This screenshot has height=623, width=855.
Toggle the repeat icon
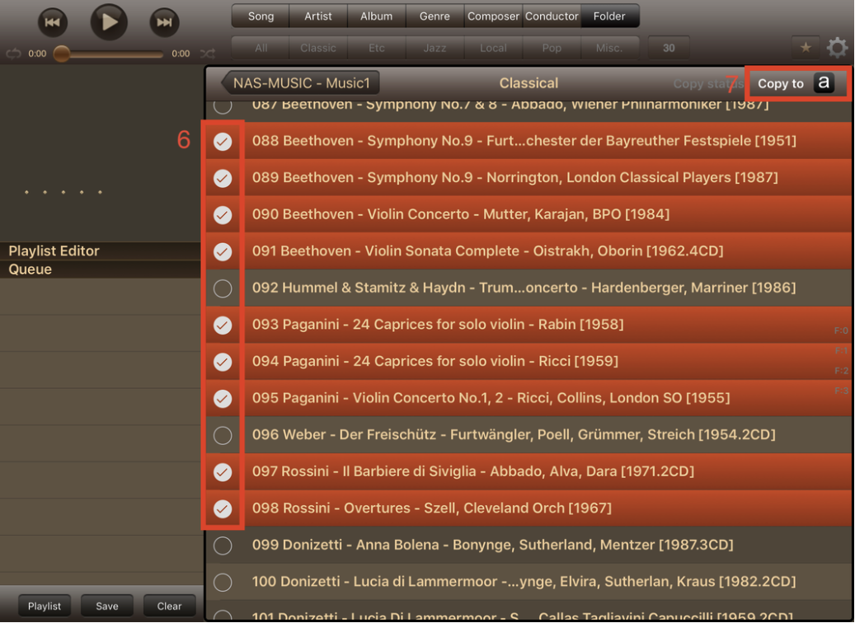13,54
